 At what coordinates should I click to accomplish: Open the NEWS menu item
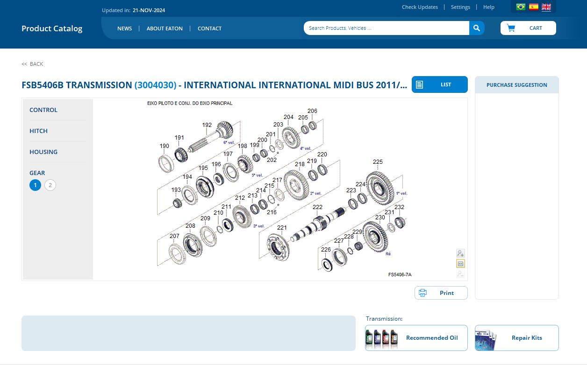click(x=124, y=28)
